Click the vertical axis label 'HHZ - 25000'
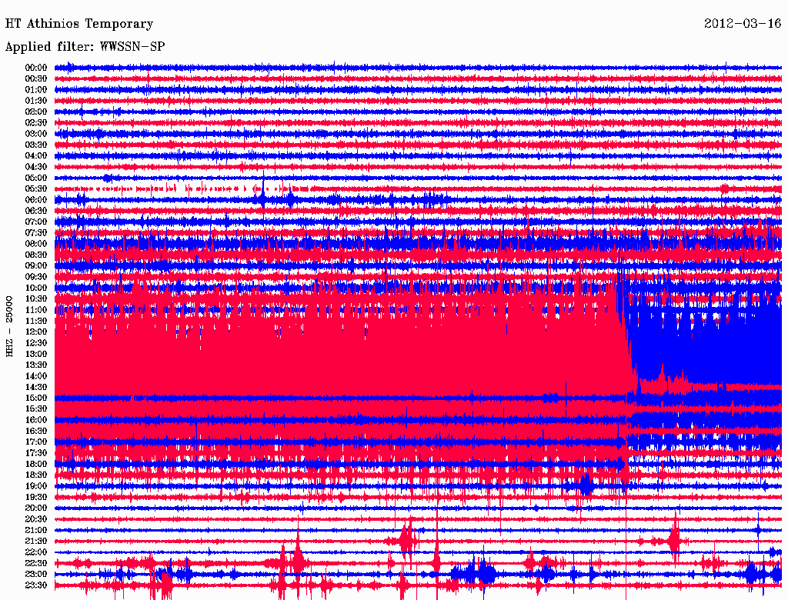Viewport: 788px width, 600px height. [x=9, y=326]
